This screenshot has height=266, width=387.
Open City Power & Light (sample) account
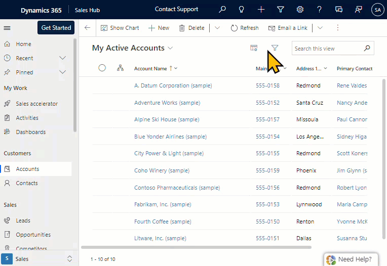[169, 153]
